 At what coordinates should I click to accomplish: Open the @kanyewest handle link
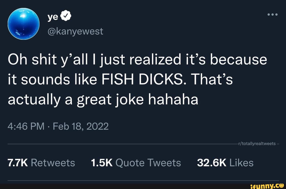click(75, 31)
